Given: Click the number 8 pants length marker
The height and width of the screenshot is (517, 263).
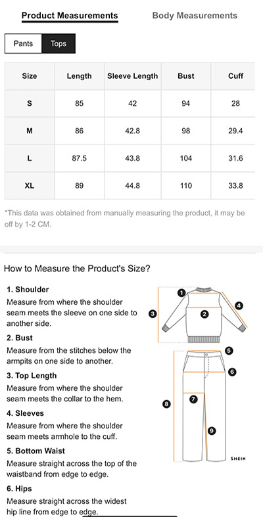Looking at the screenshot, I should click(x=167, y=403).
